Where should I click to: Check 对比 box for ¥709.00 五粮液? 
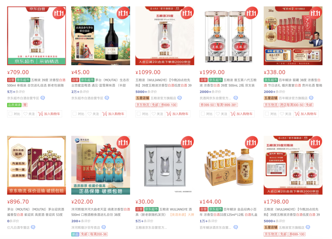[x=10, y=114]
